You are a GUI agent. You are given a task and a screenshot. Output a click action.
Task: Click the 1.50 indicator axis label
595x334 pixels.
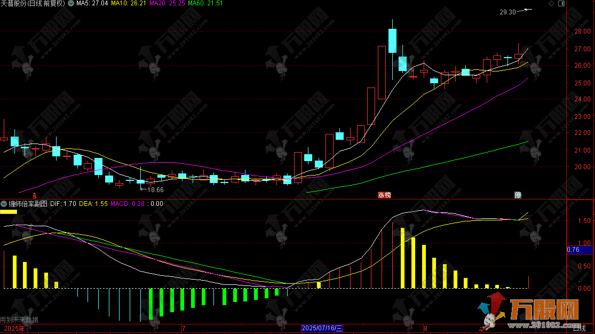click(x=584, y=221)
